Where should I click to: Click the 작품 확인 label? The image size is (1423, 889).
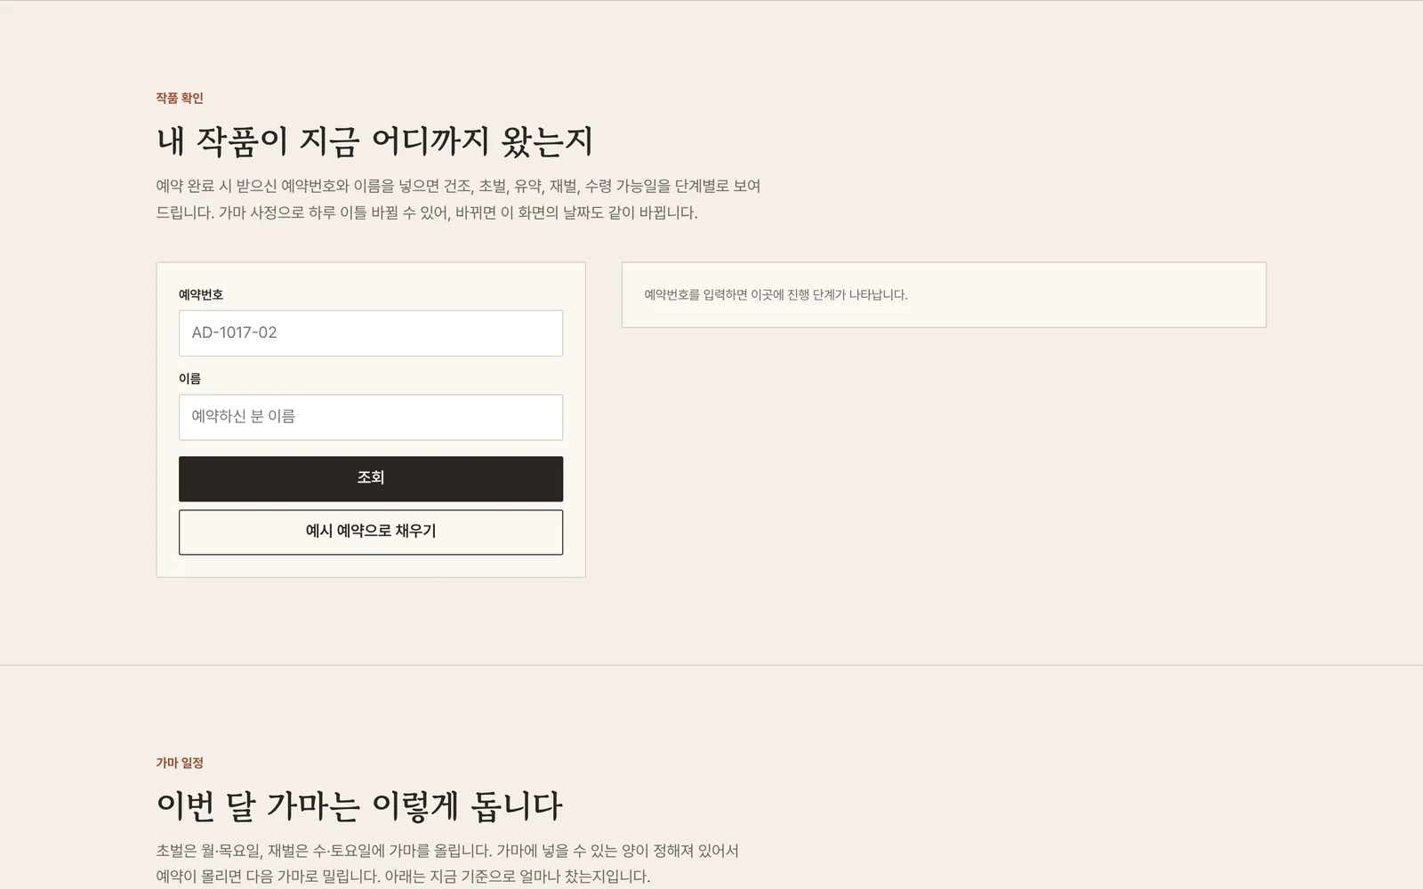[180, 98]
